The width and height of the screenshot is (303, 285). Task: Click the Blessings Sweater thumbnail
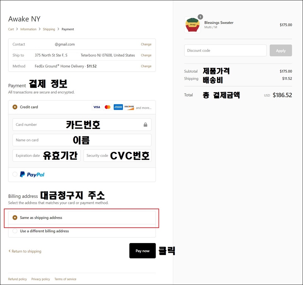pyautogui.click(x=193, y=25)
